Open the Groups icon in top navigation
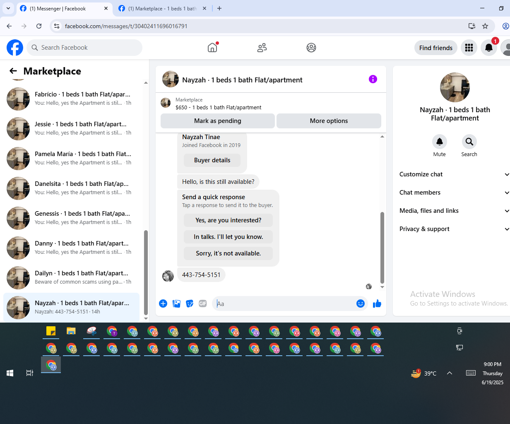The width and height of the screenshot is (510, 424). click(x=311, y=48)
